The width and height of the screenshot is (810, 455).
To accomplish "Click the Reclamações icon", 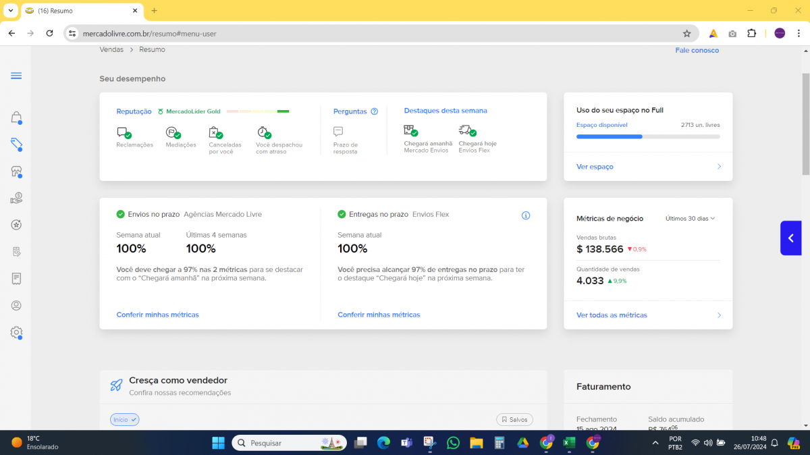I will [x=123, y=132].
